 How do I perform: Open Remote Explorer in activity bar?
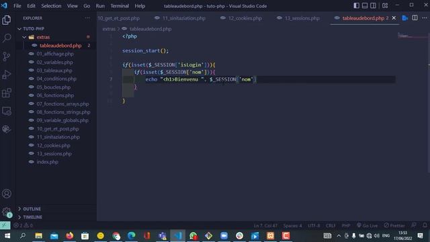coord(6,111)
